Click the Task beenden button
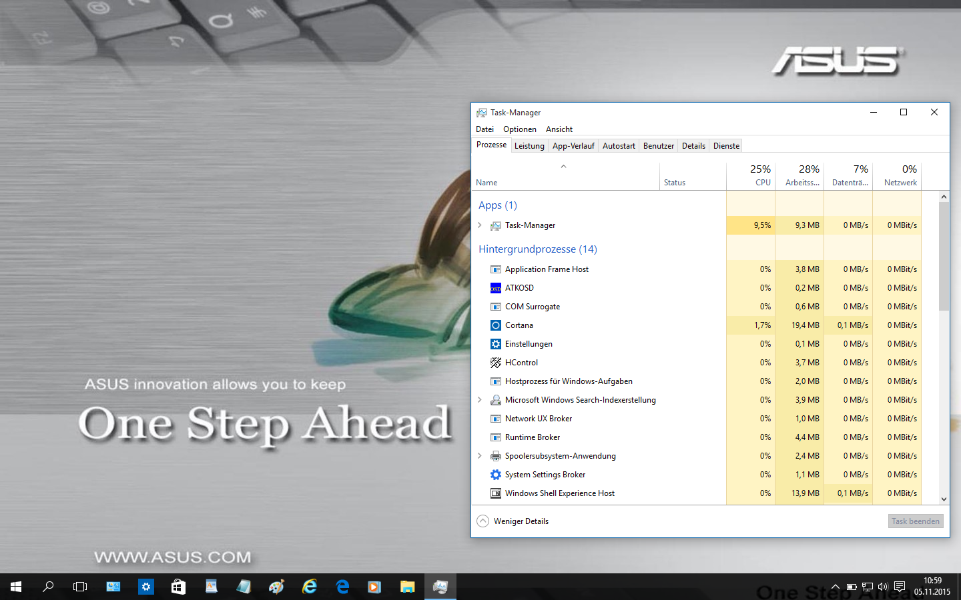The height and width of the screenshot is (600, 961). pyautogui.click(x=916, y=521)
